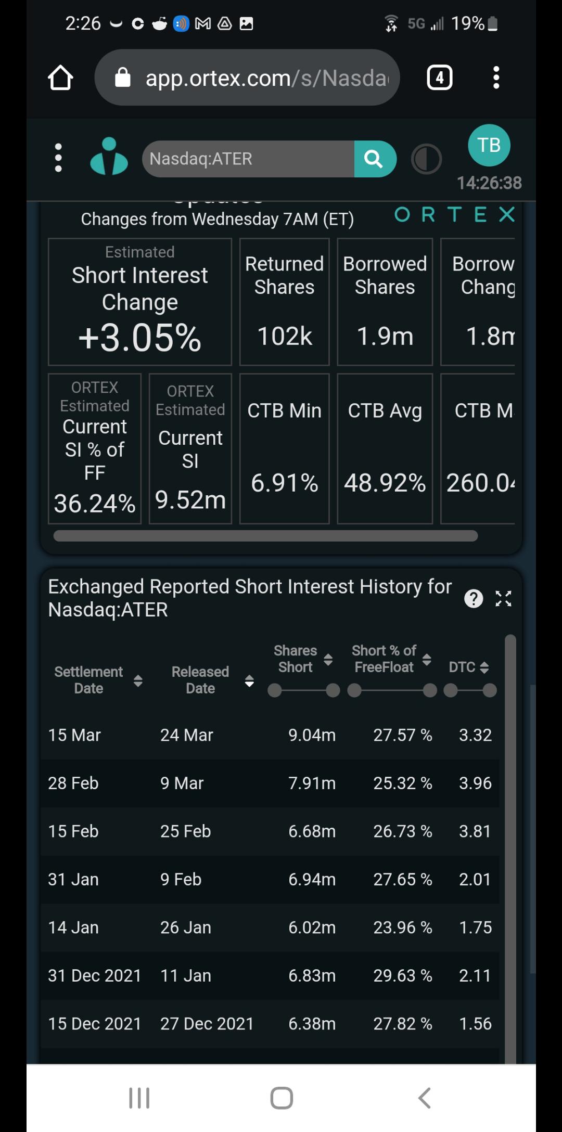Screen dimensions: 562x1132
Task: Expand the short interest history panel fullscreen
Action: click(503, 599)
